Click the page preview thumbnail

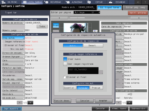click(x=76, y=28)
